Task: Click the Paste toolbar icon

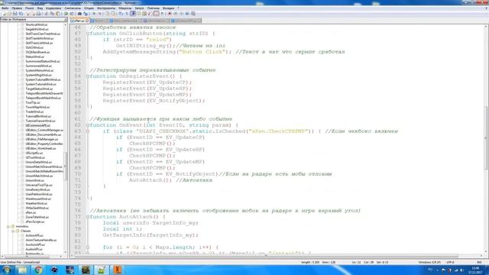Action: [58, 14]
